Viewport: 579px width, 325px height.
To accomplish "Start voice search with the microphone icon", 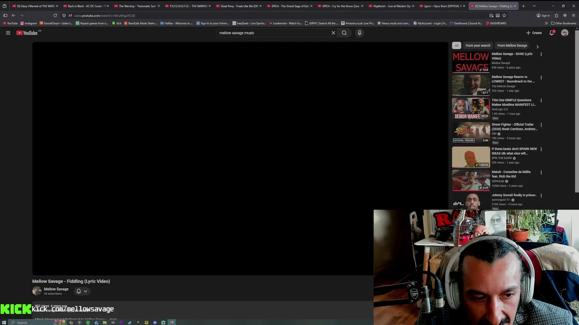I will click(x=360, y=32).
